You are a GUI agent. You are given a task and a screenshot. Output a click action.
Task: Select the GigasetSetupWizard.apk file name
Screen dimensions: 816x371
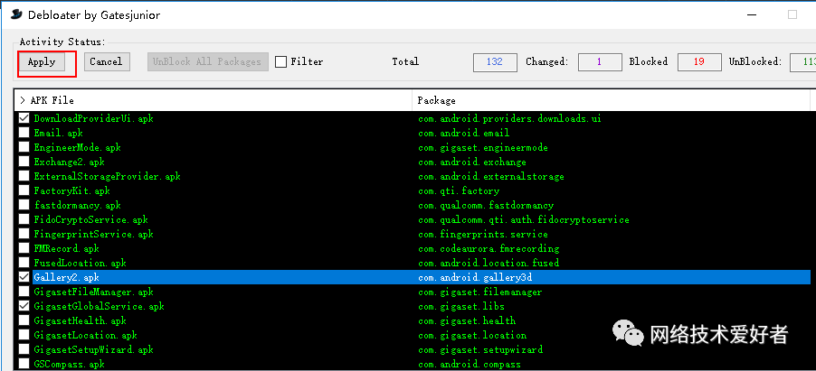94,349
